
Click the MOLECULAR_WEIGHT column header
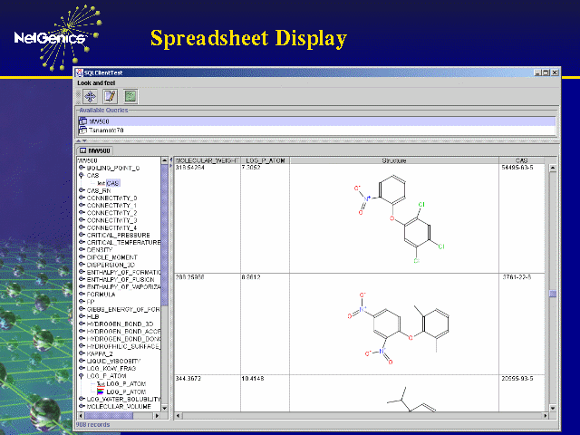pyautogui.click(x=206, y=160)
